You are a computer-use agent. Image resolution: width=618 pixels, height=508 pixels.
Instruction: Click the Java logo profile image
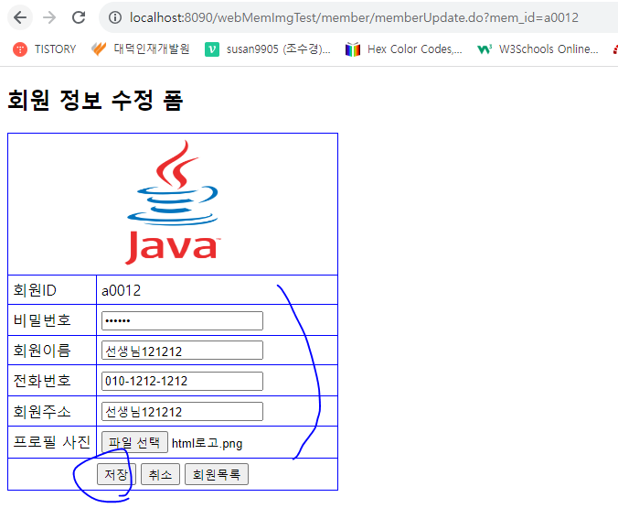pos(173,202)
